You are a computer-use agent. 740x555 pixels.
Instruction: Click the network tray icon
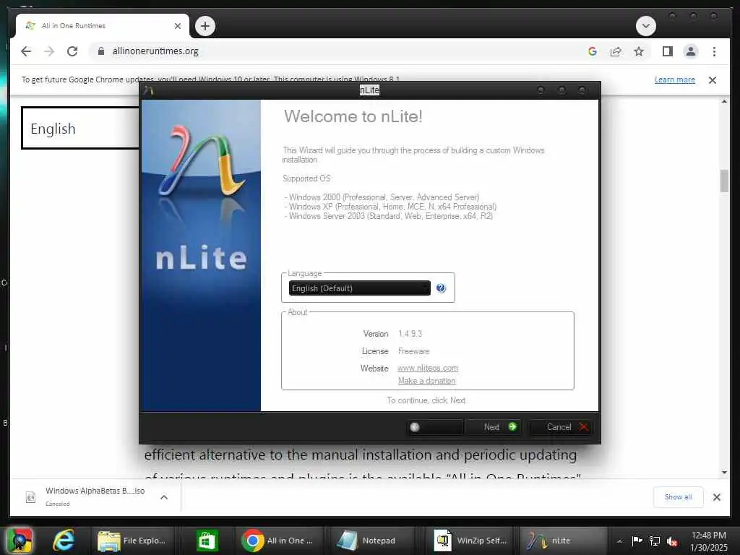(x=655, y=541)
